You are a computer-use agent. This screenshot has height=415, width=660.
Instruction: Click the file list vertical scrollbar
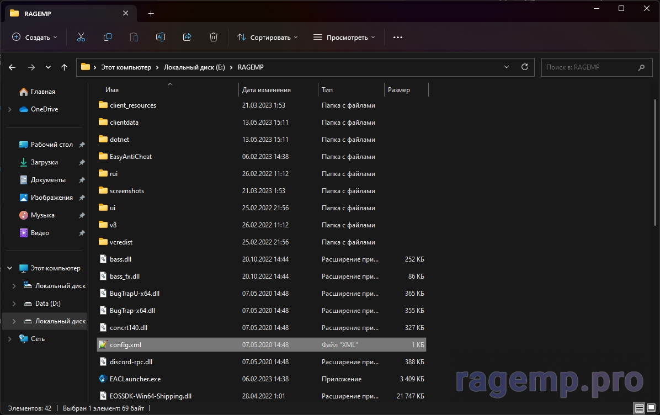(654, 163)
